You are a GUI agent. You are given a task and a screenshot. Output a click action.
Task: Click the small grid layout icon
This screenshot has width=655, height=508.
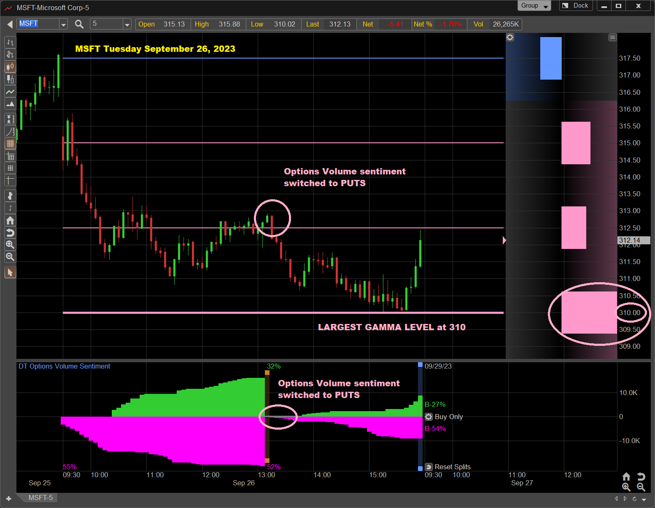(x=10, y=168)
